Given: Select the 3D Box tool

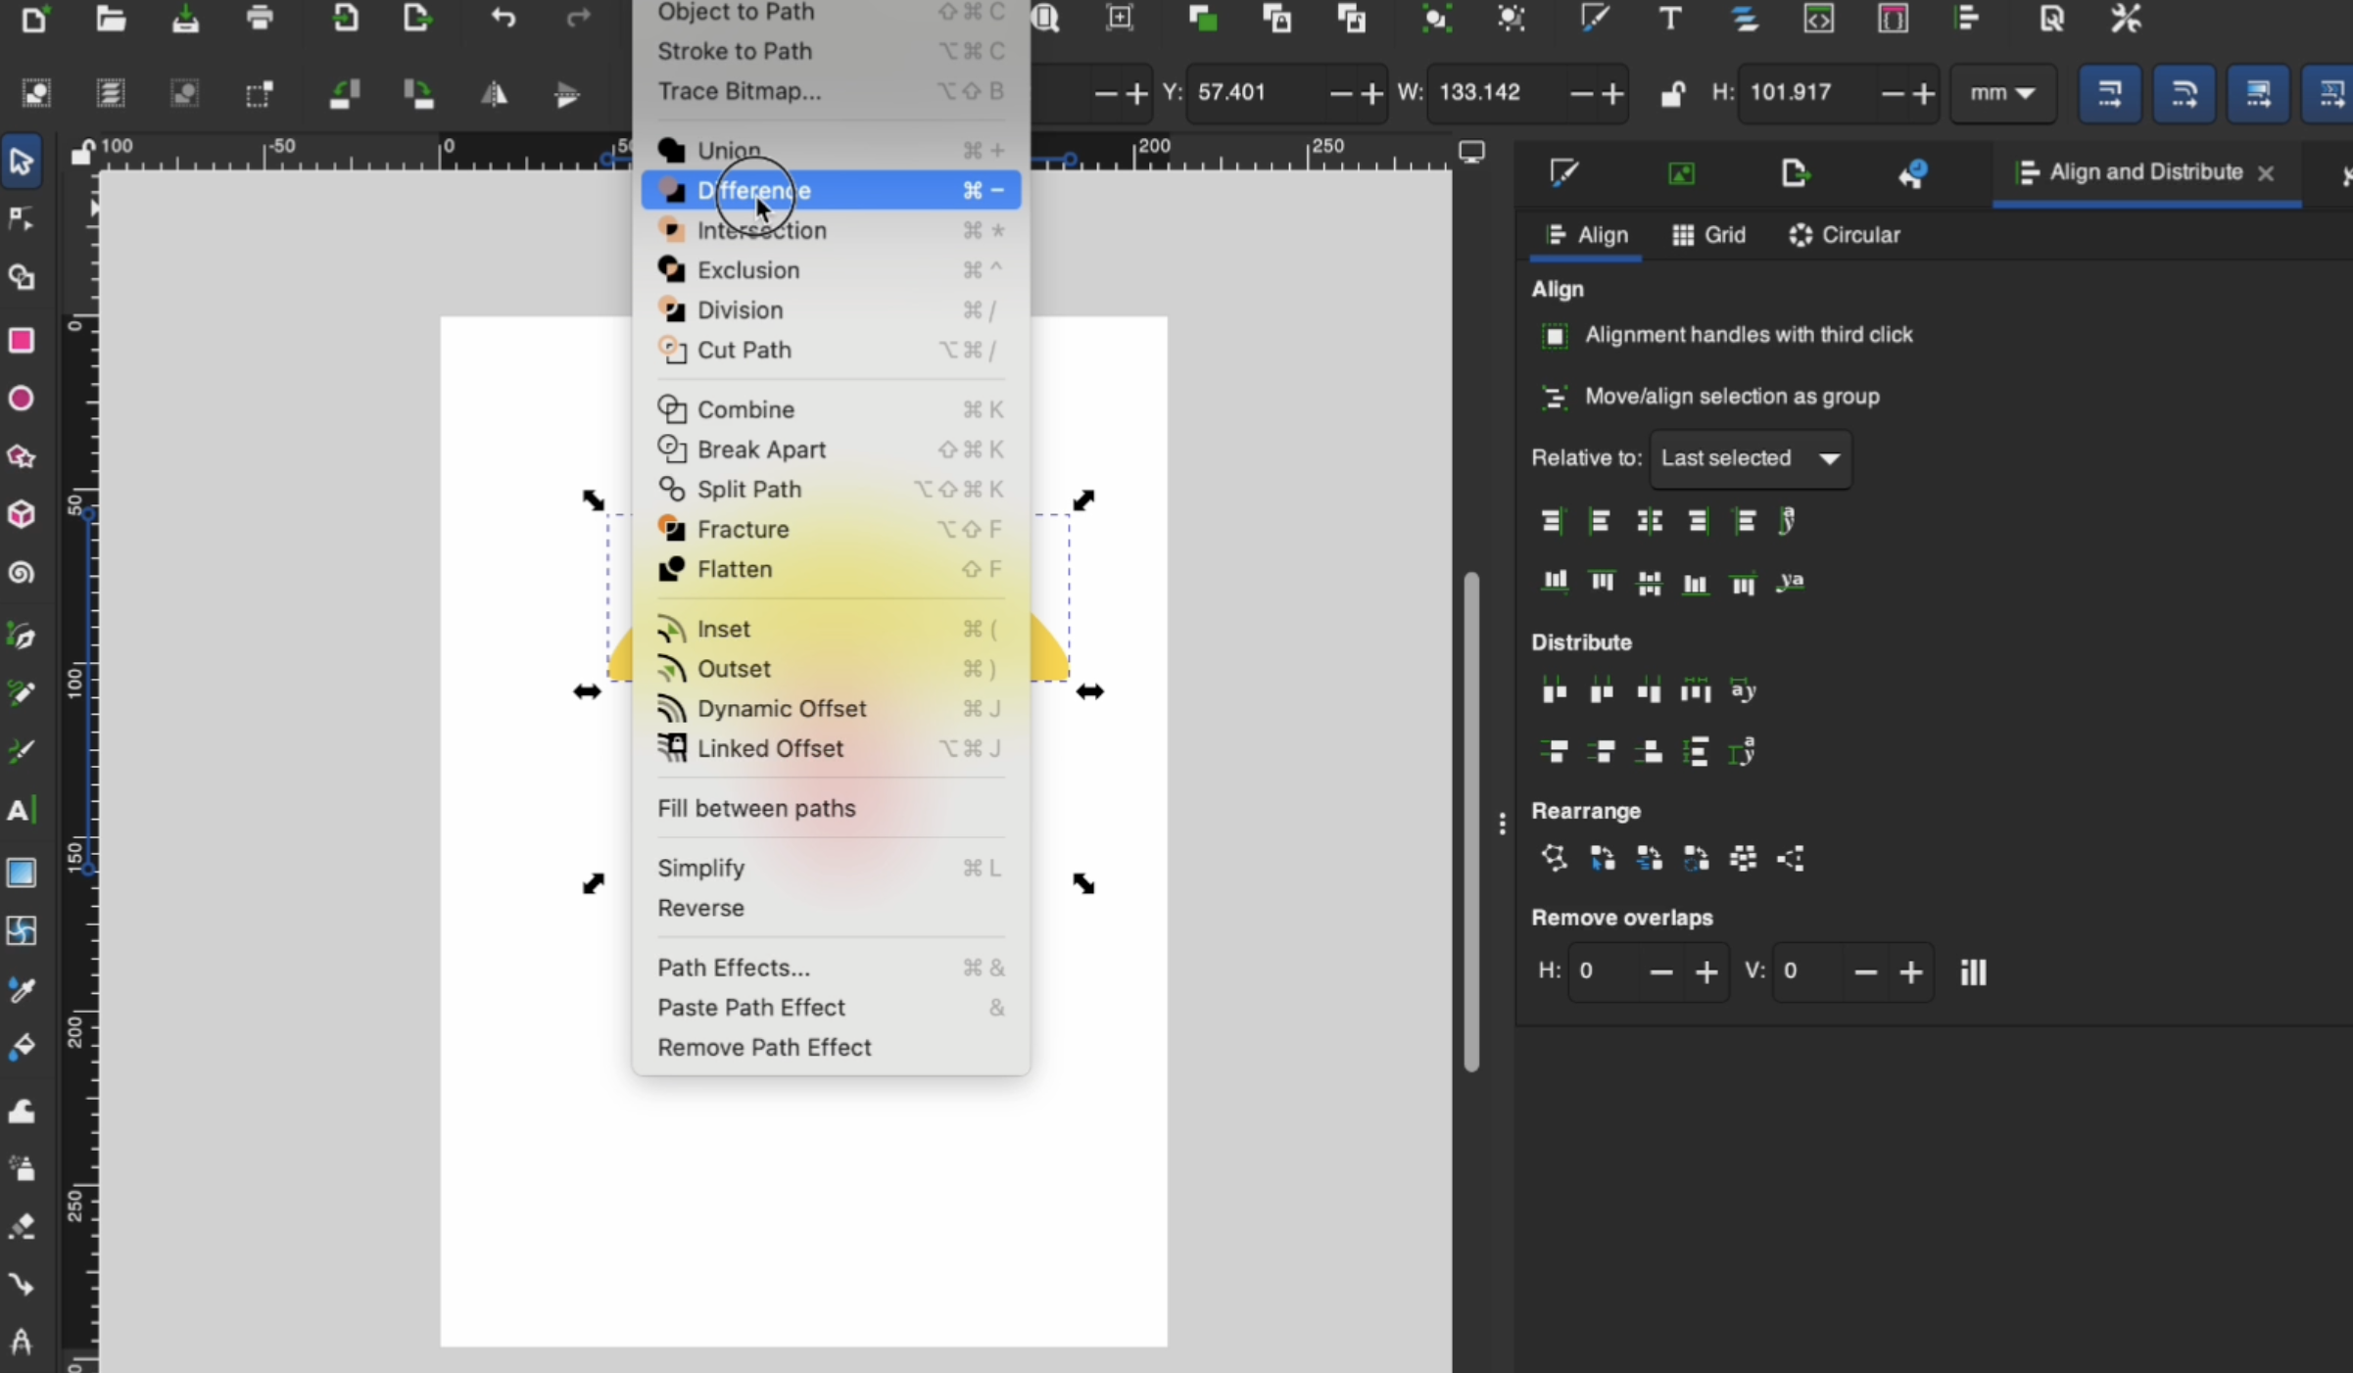Looking at the screenshot, I should tap(22, 514).
